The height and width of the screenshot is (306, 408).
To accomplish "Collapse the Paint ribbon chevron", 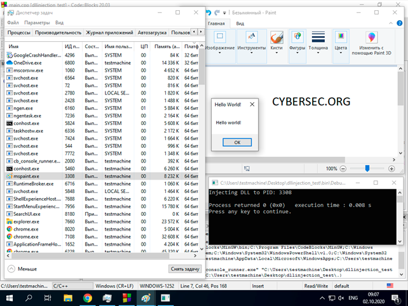I will coord(391,23).
